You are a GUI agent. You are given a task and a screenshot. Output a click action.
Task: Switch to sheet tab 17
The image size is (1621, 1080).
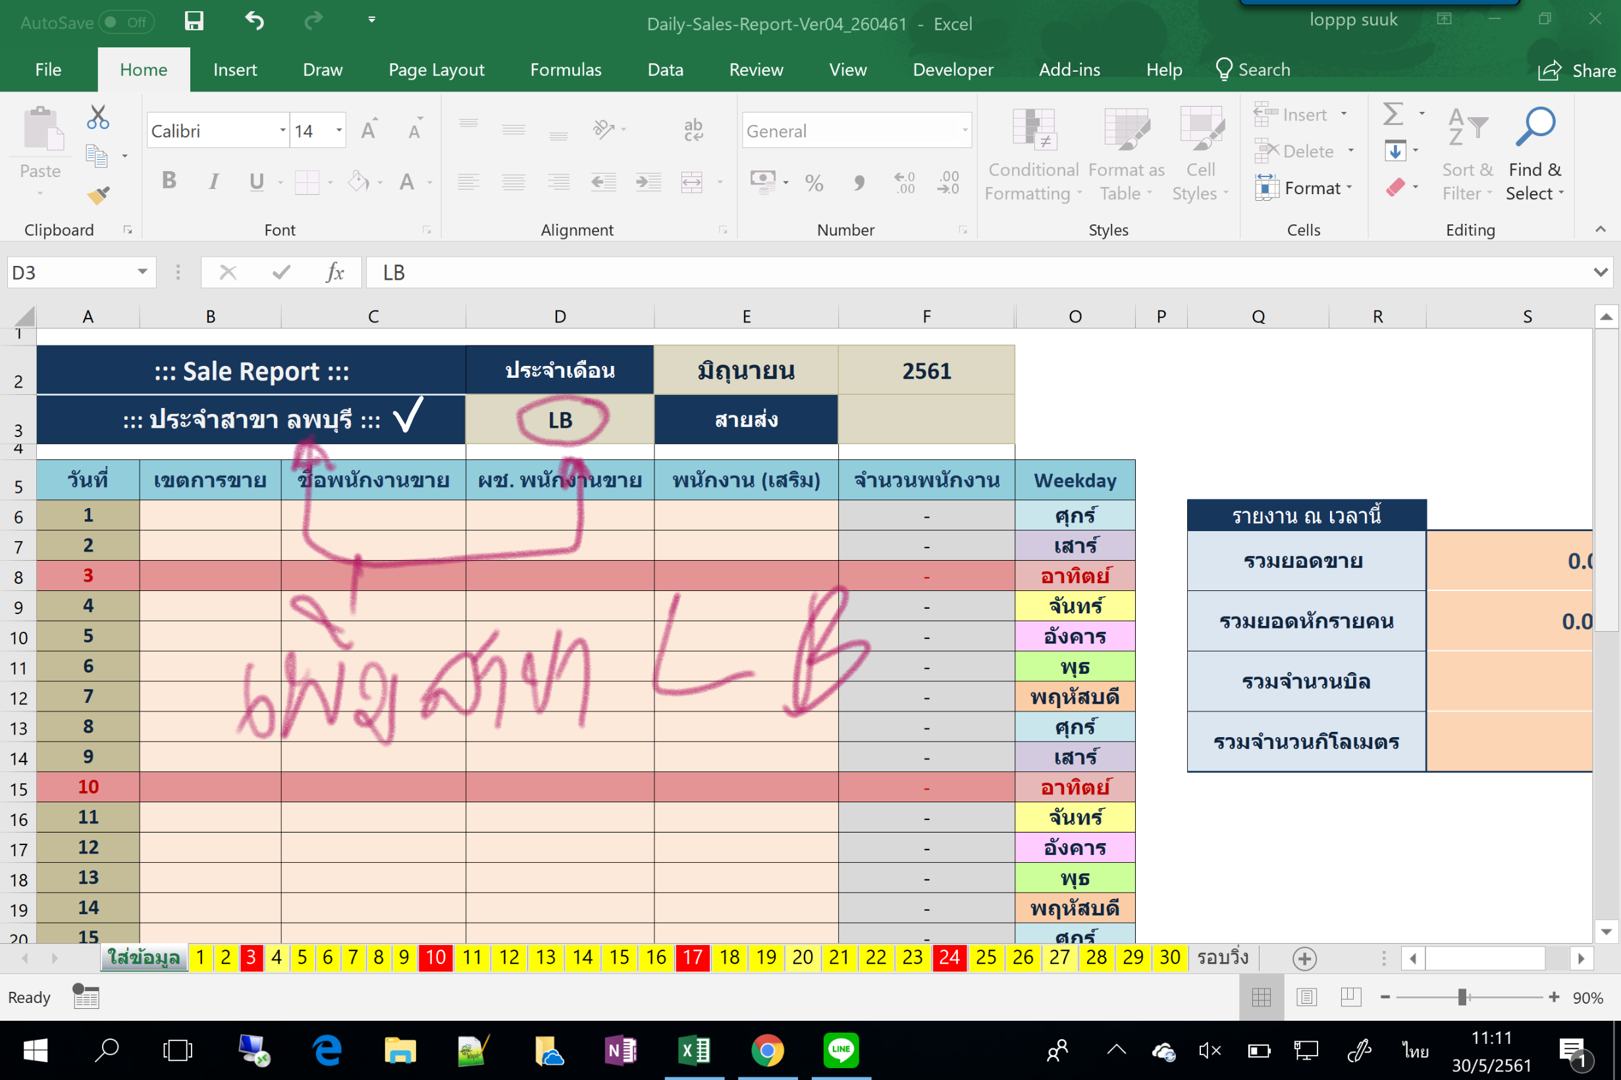coord(692,958)
